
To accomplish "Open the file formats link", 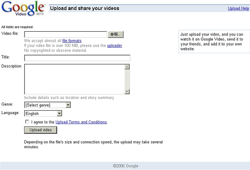I will pos(72,41).
